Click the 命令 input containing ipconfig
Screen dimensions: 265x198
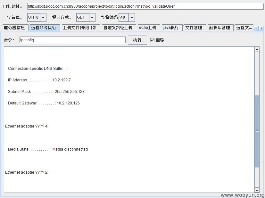pyautogui.click(x=72, y=40)
